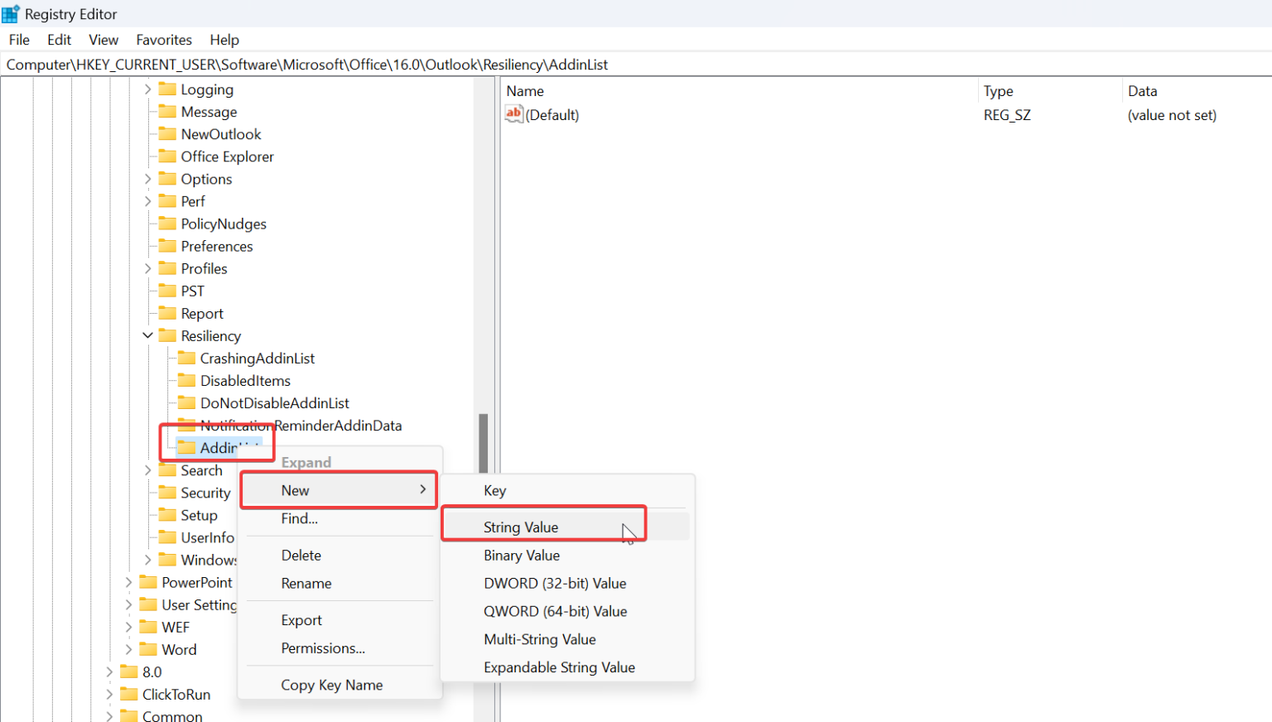Click the Registry Editor title bar icon
The image size is (1272, 722).
point(10,13)
